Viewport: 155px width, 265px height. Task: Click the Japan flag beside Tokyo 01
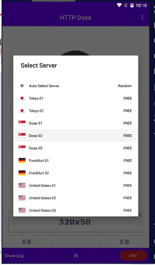point(22,98)
